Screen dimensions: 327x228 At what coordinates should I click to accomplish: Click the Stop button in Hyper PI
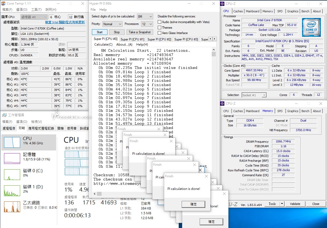pos(117,32)
